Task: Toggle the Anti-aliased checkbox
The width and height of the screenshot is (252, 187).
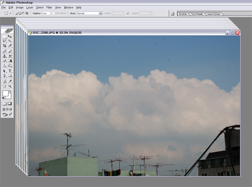Action: (x=53, y=13)
